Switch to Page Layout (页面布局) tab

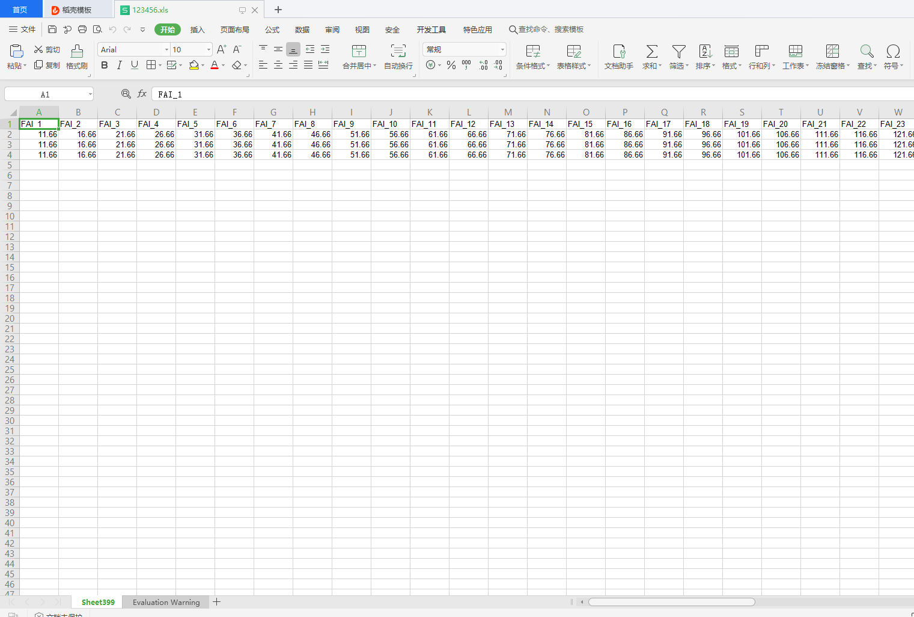point(234,29)
